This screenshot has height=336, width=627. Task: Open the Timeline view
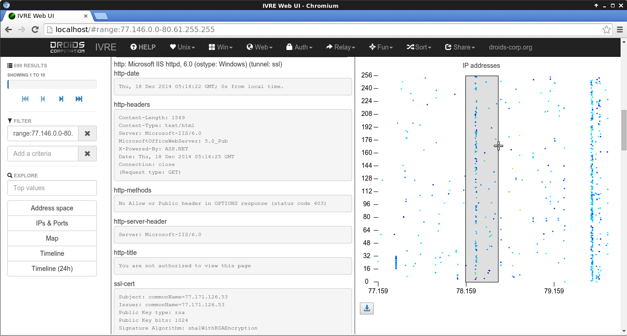(52, 253)
